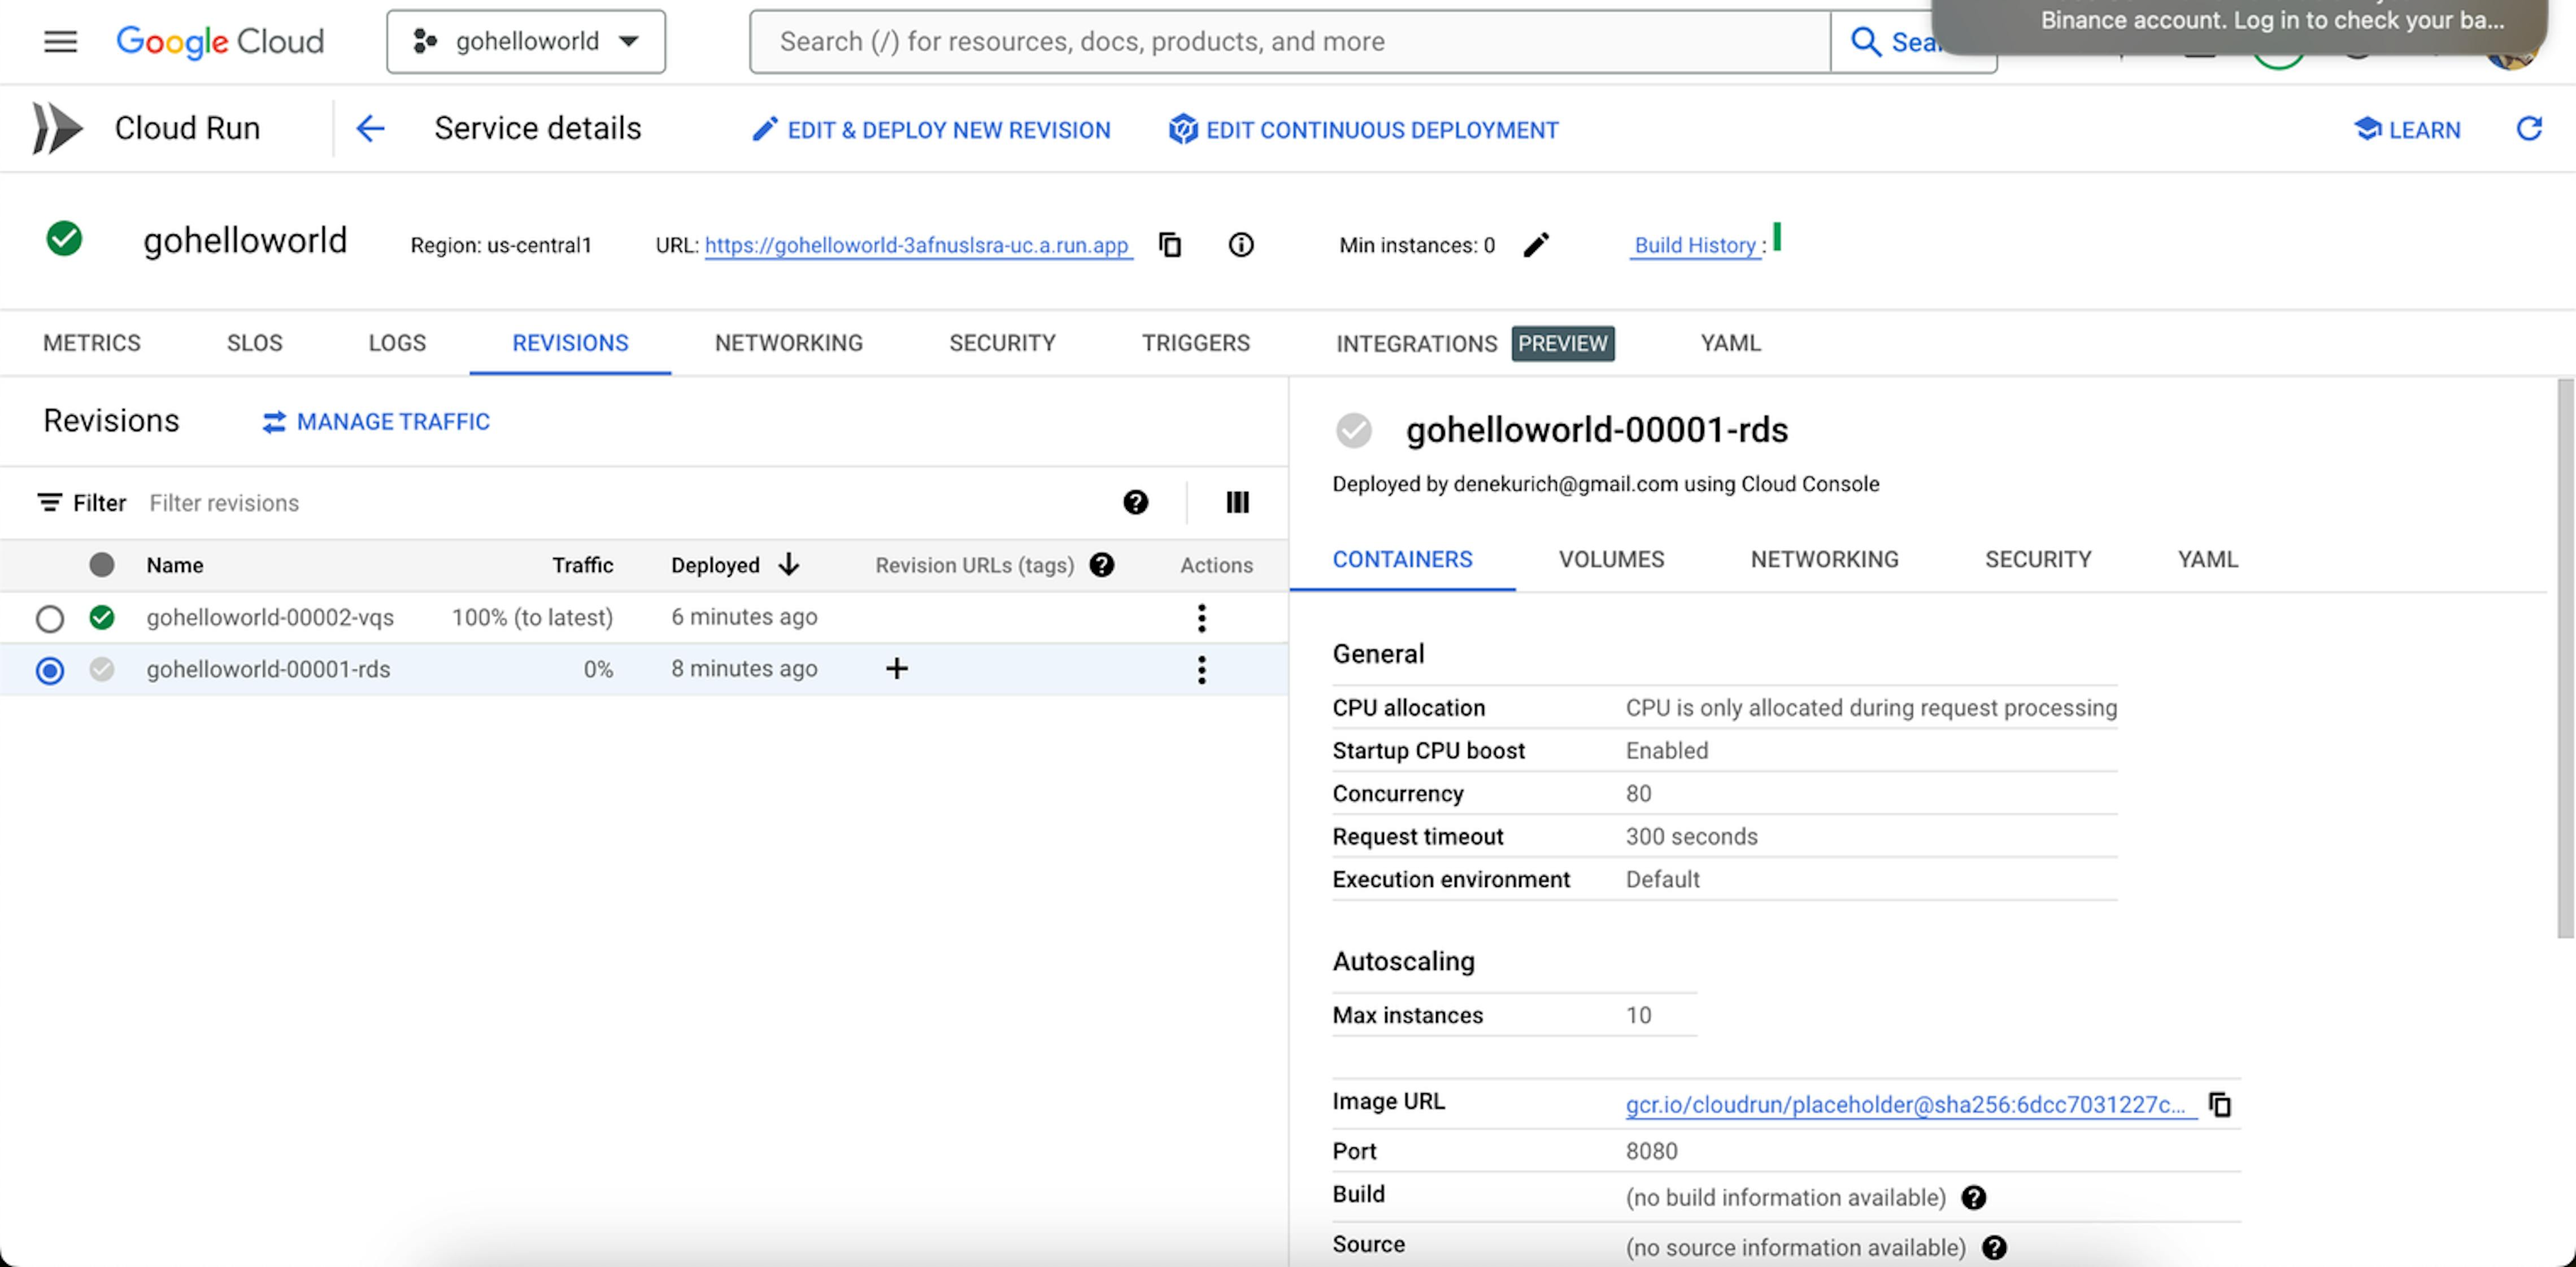The height and width of the screenshot is (1267, 2576).
Task: Open the service NETWORKING tab
Action: (789, 343)
